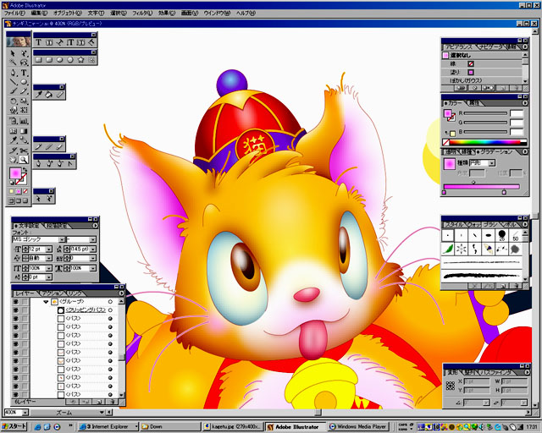Viewport: 542px width, 433px height.
Task: Pick the Polygon tool in shape palette
Action: click(70, 60)
